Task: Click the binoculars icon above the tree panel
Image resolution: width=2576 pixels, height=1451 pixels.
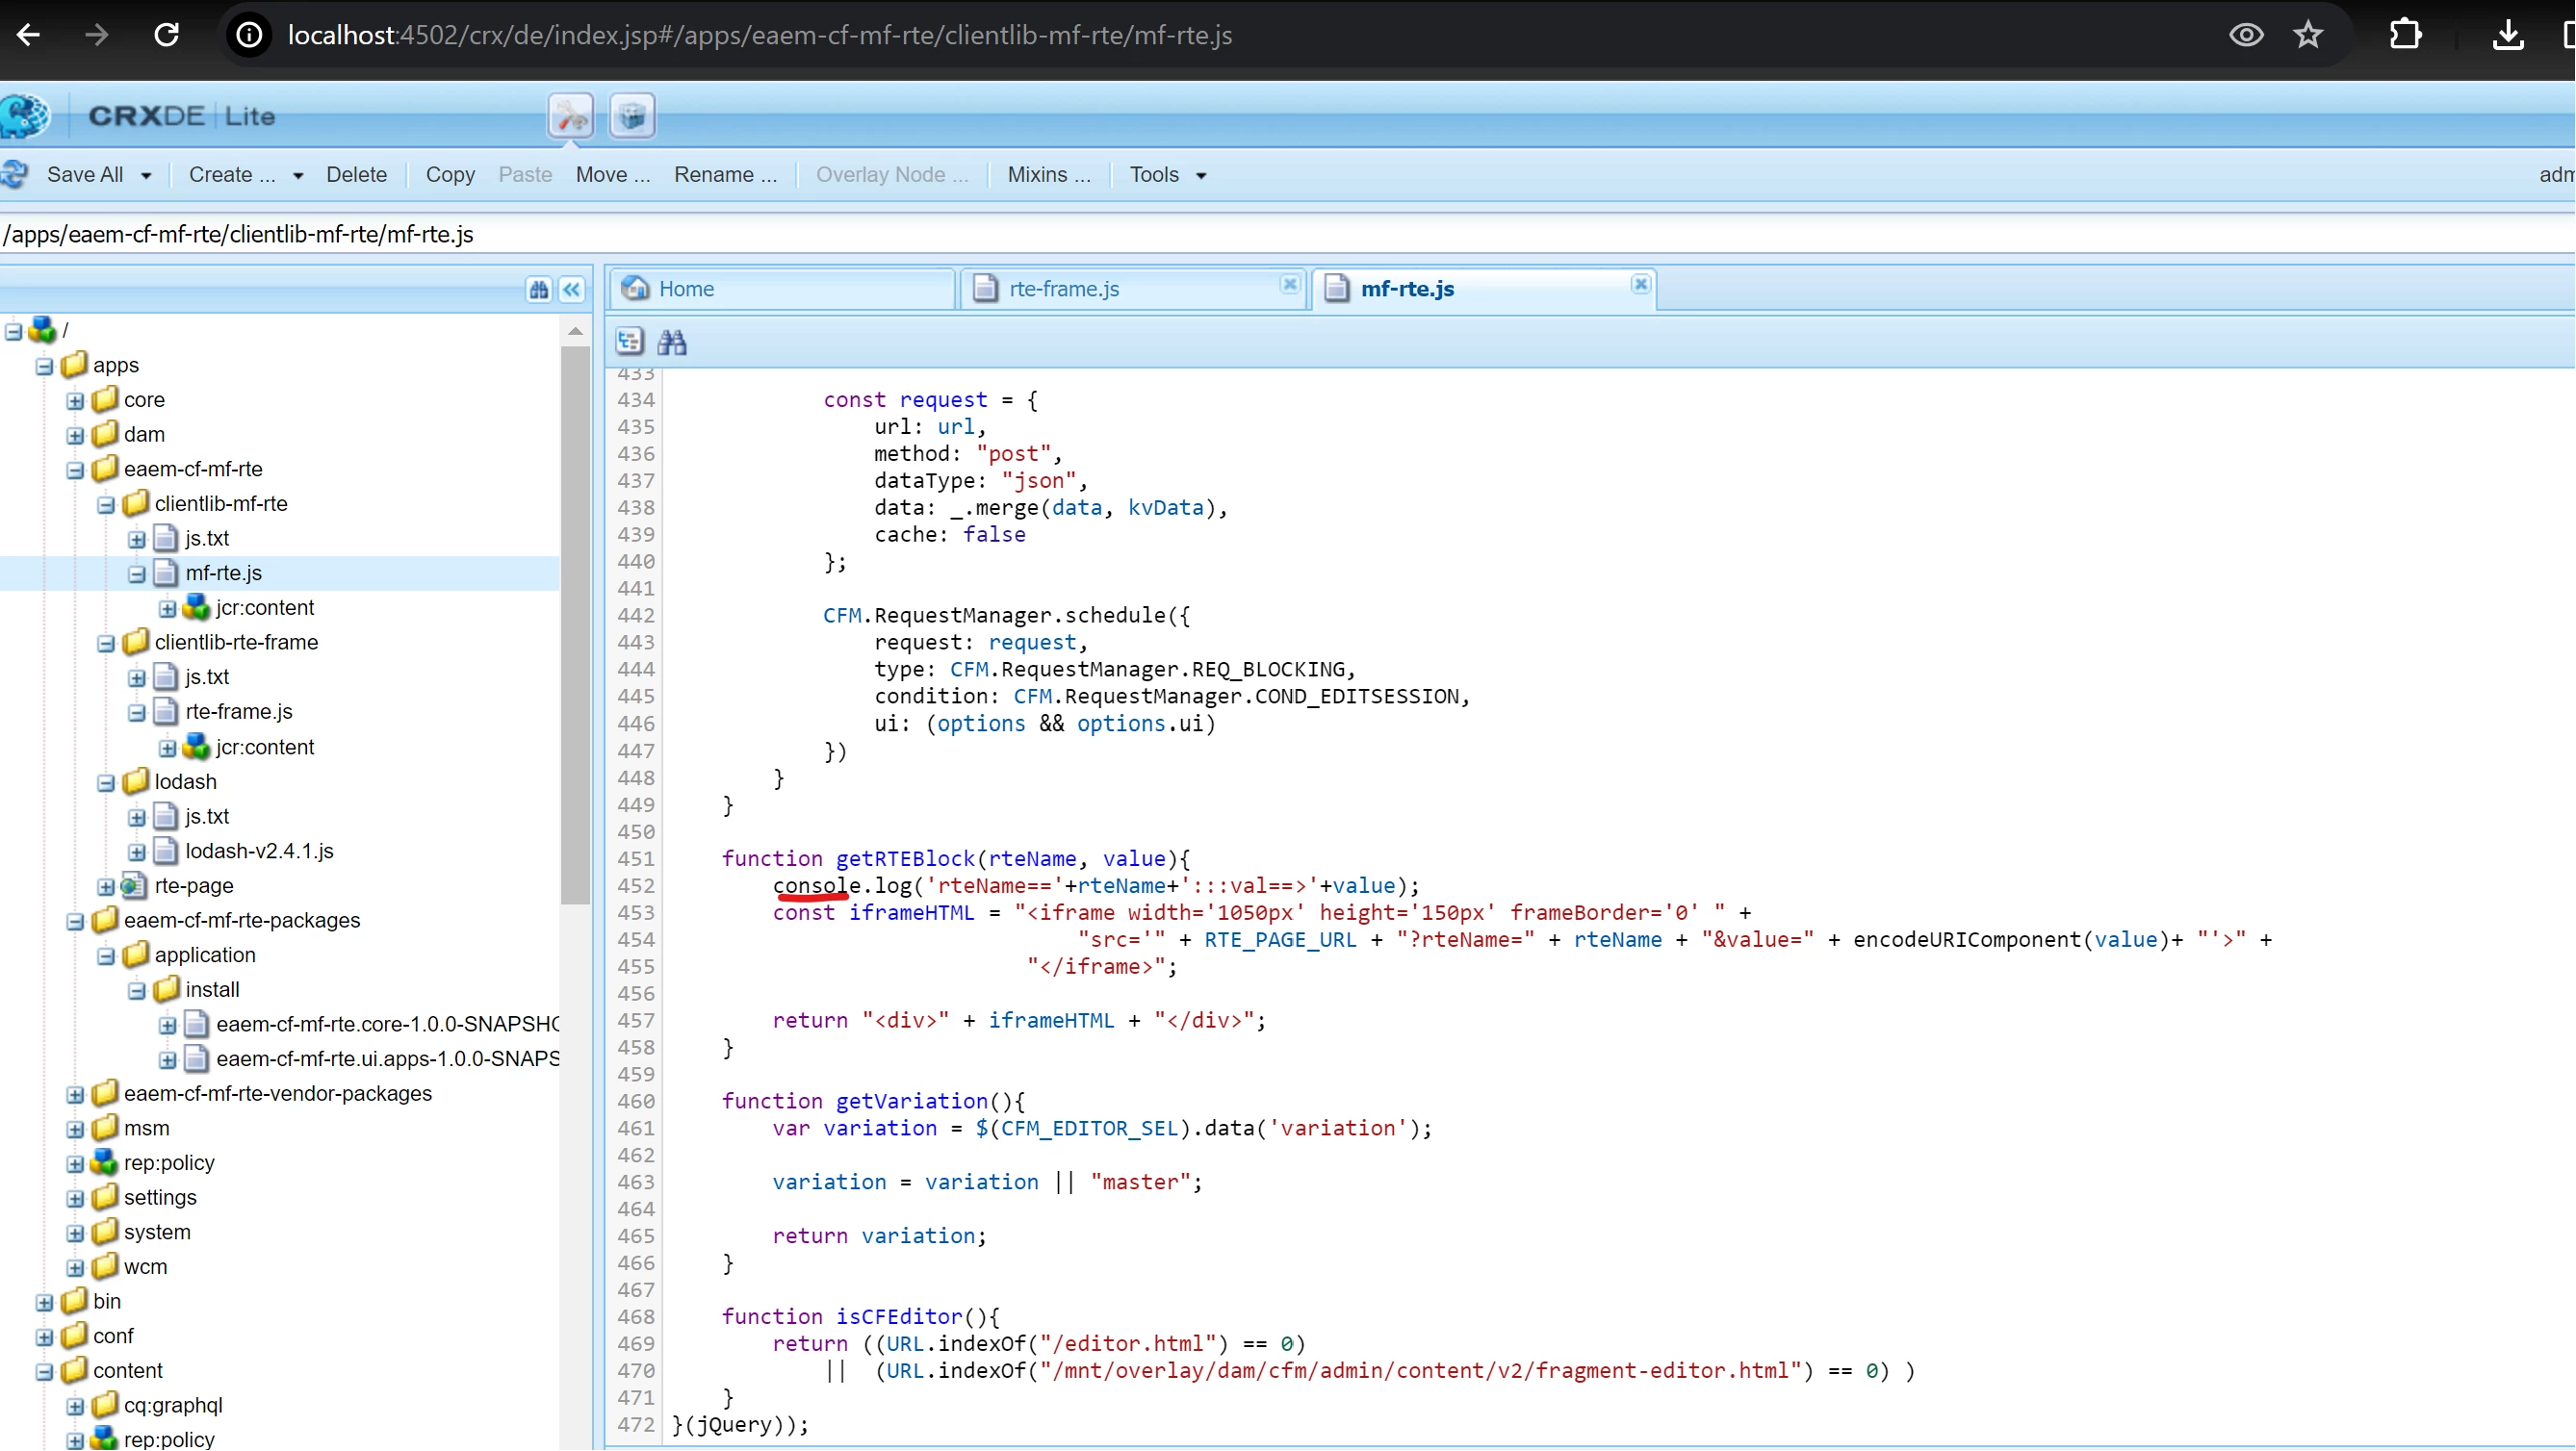Action: coord(539,290)
